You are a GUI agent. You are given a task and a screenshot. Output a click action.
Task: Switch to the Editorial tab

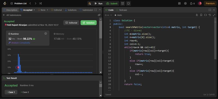[x=56, y=10]
